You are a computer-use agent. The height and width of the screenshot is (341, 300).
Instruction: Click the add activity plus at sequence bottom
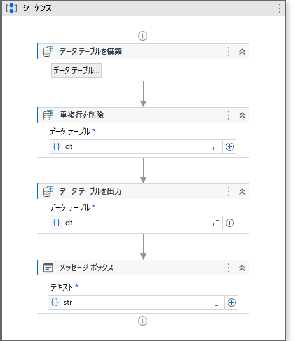143,321
